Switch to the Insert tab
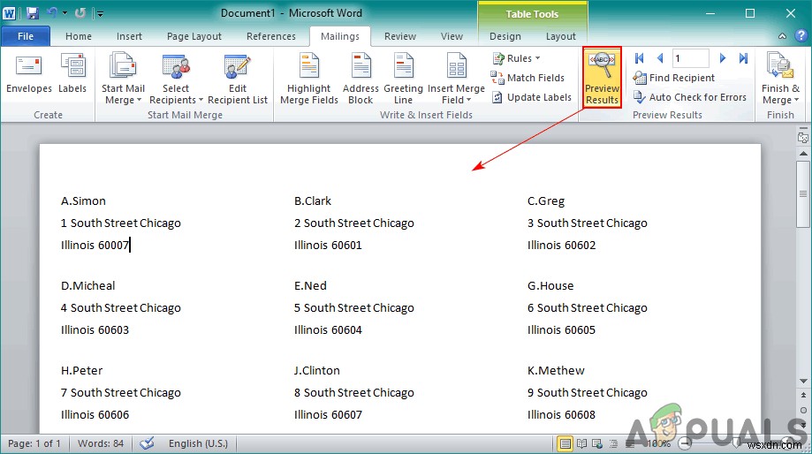 [129, 36]
